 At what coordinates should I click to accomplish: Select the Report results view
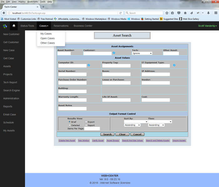pyautogui.click(x=86, y=125)
